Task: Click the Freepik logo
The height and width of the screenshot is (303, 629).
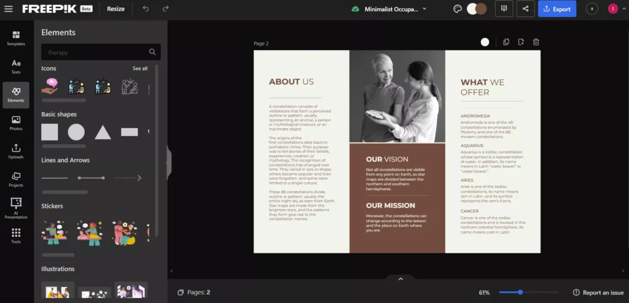Action: tap(49, 9)
